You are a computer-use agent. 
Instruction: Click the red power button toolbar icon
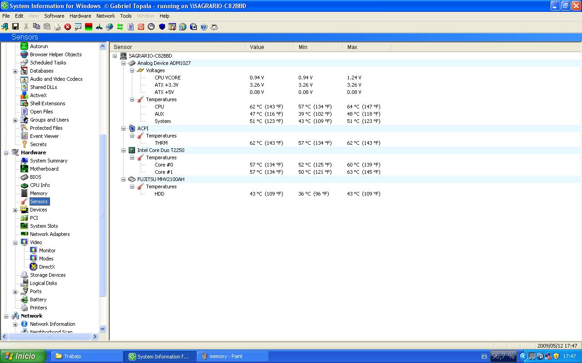141,27
